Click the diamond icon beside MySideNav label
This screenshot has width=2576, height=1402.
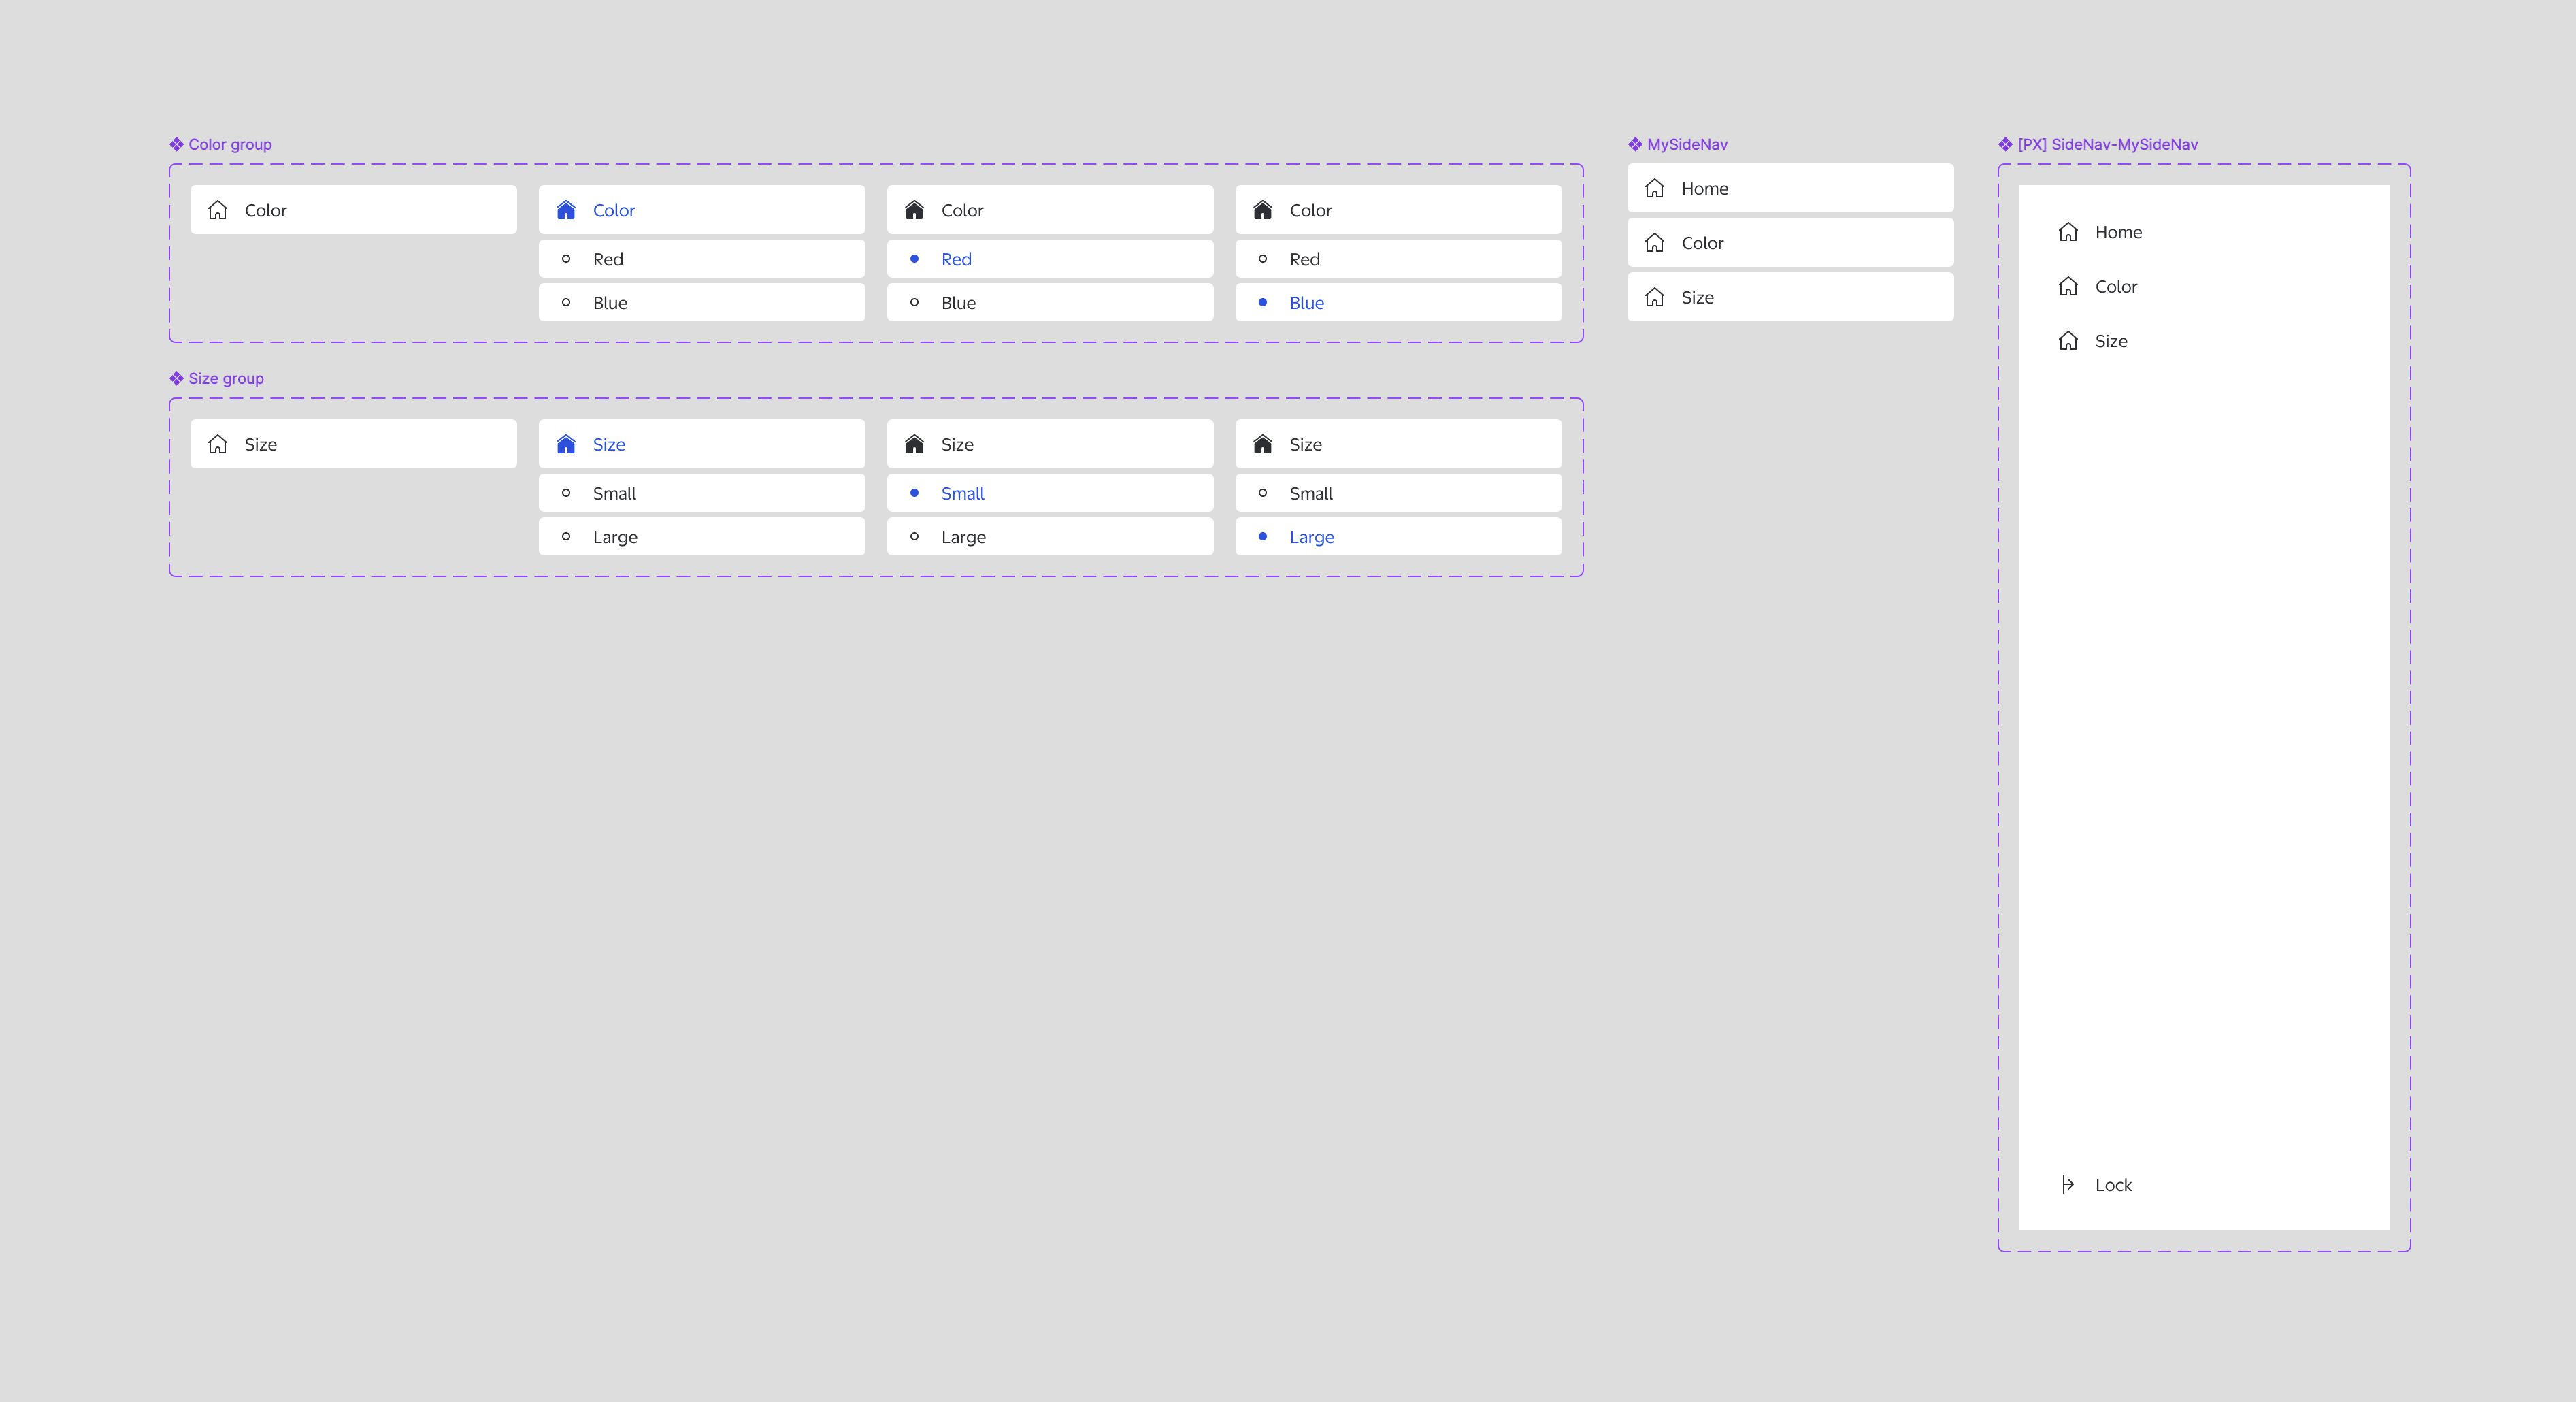(1635, 144)
